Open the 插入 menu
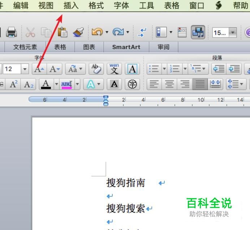250x230 pixels. (x=71, y=5)
